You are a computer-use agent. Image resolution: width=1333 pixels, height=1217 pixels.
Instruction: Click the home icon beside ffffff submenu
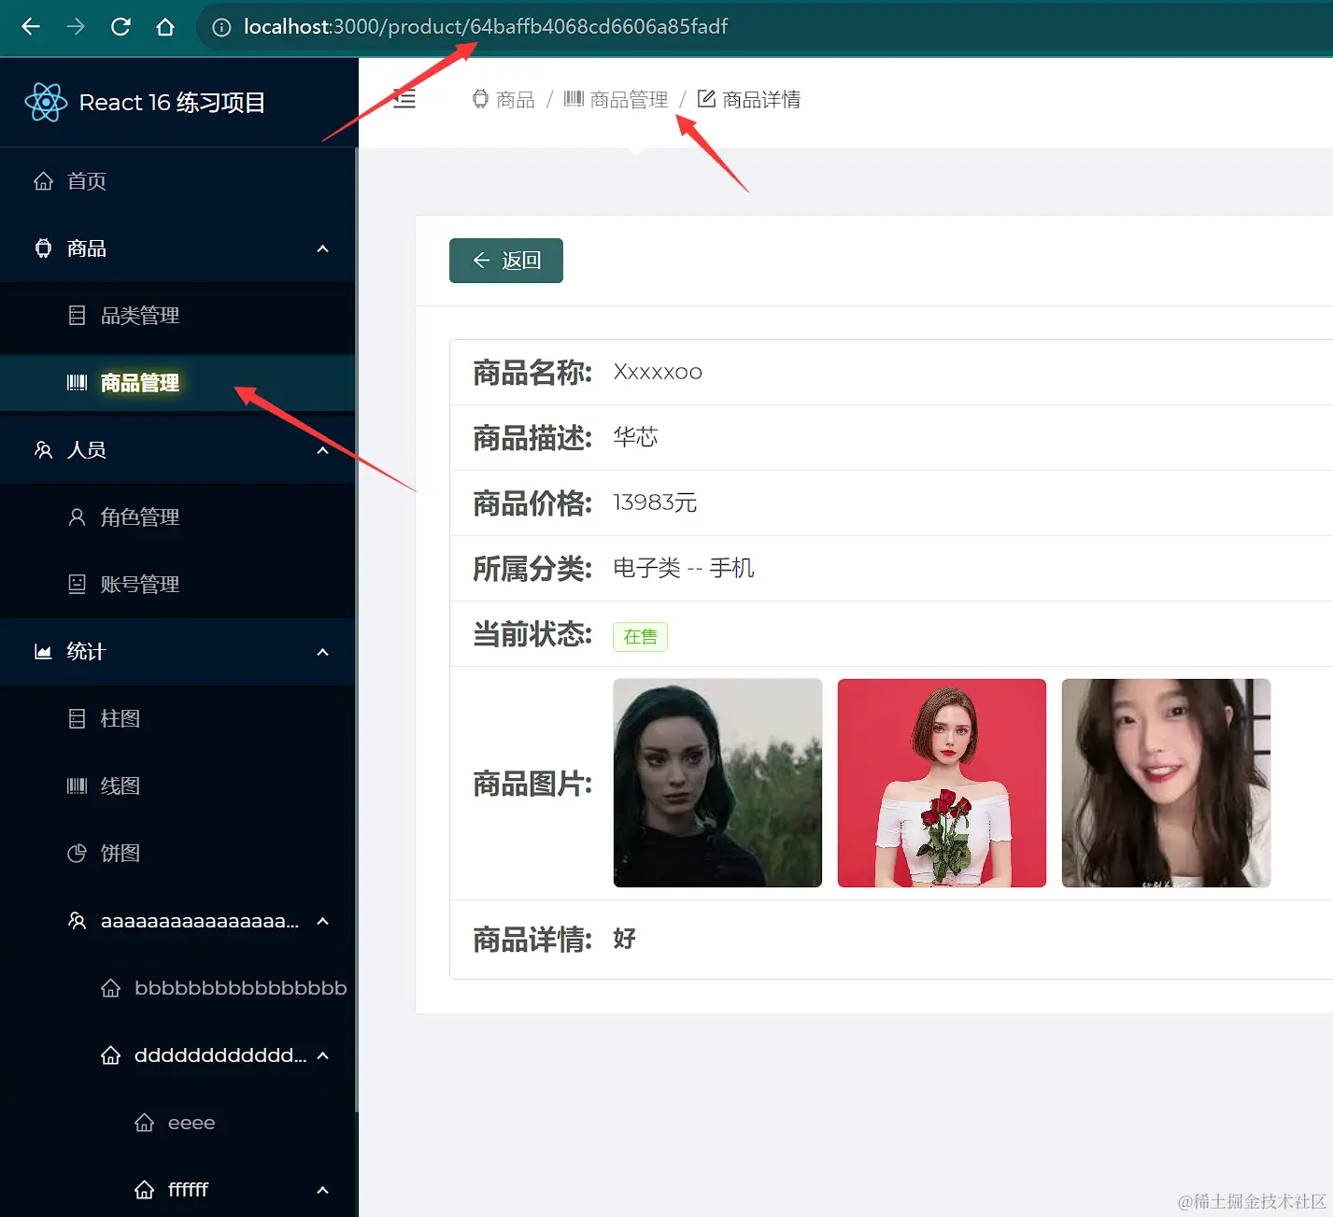pyautogui.click(x=144, y=1190)
